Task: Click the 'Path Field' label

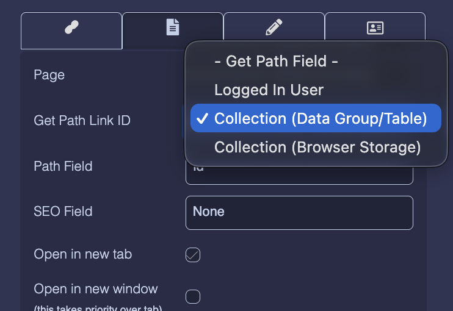Action: (63, 166)
